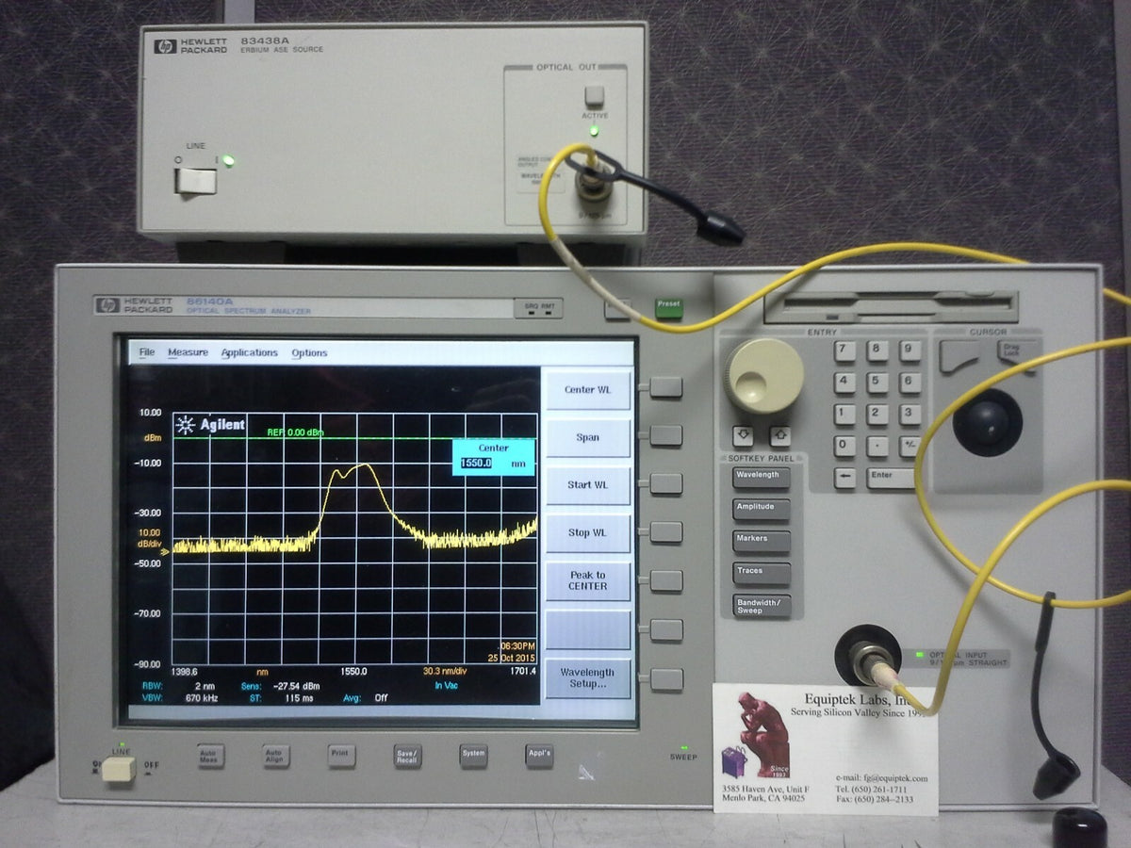Click the stop wavelength 1701.4 value
This screenshot has height=848, width=1131.
521,672
